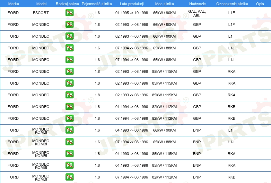The image size is (271, 183).
Task: Select the 'GAL, AAL, ABL' body cell
Action: (197, 13)
